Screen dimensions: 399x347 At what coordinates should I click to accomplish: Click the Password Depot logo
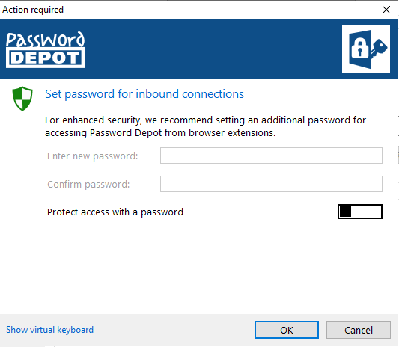pos(46,49)
